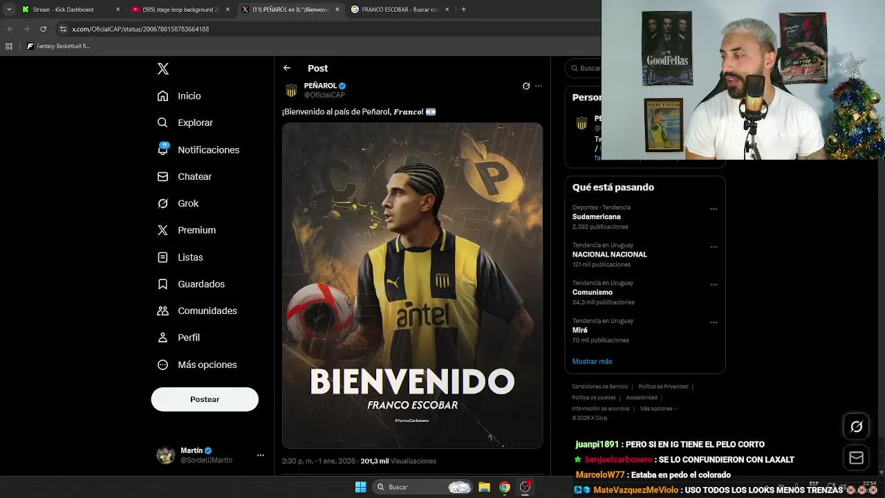
Task: Click 201,3 mil Visualizaciones count
Action: pyautogui.click(x=398, y=461)
